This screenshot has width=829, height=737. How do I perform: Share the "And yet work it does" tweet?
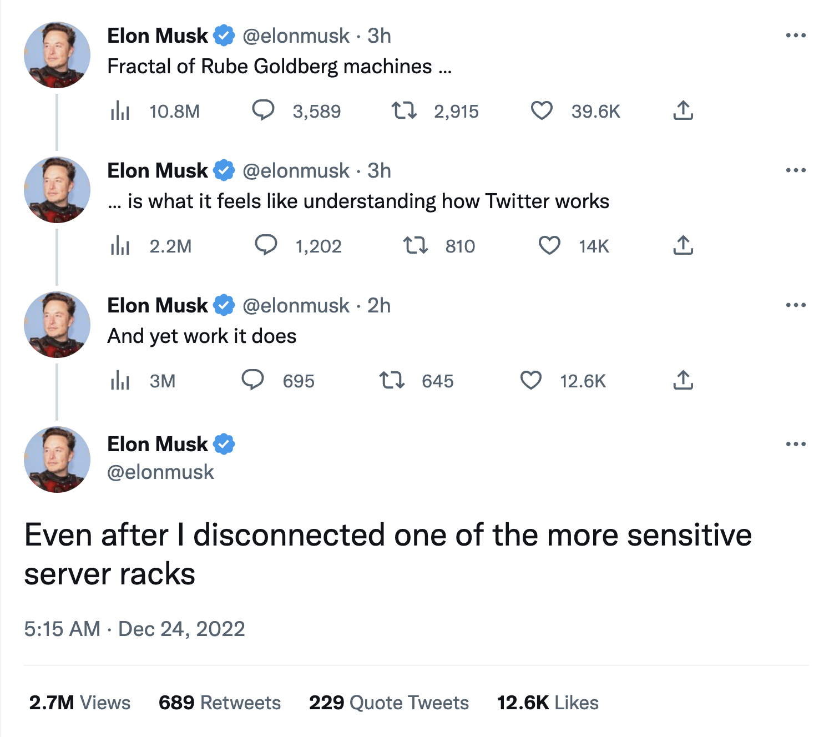coord(683,381)
